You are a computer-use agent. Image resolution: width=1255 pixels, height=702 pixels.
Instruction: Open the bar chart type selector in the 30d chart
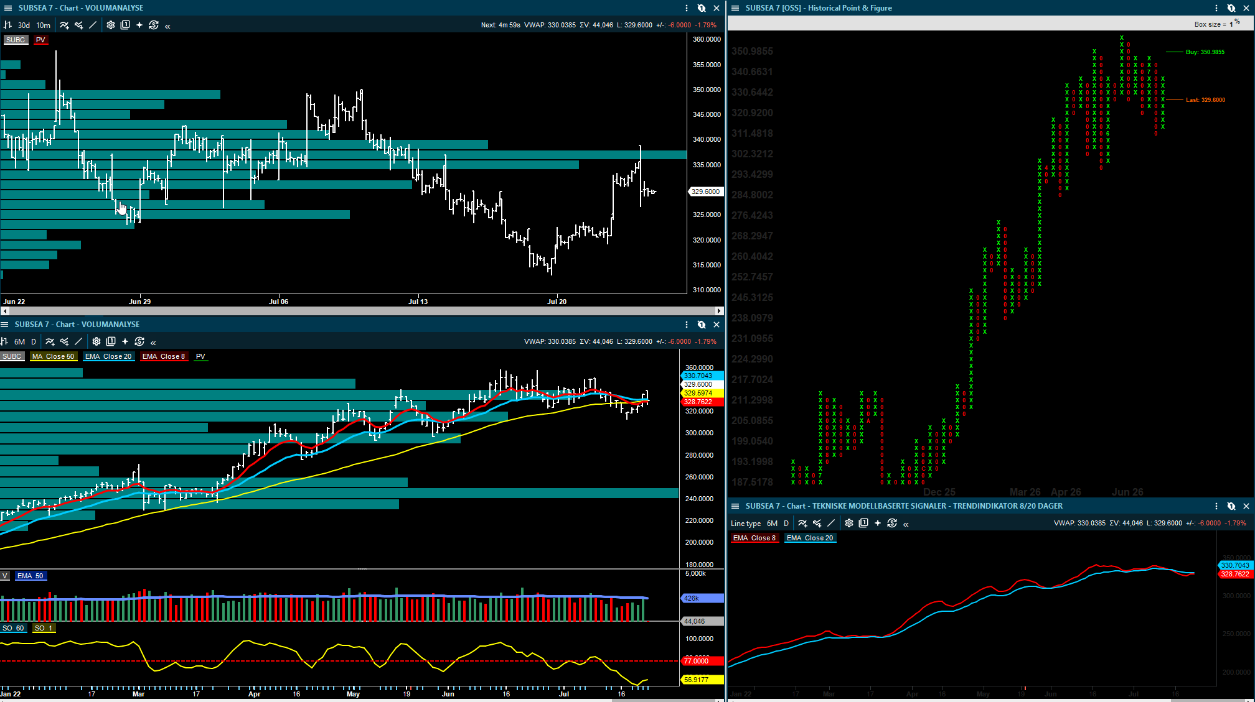(7, 25)
